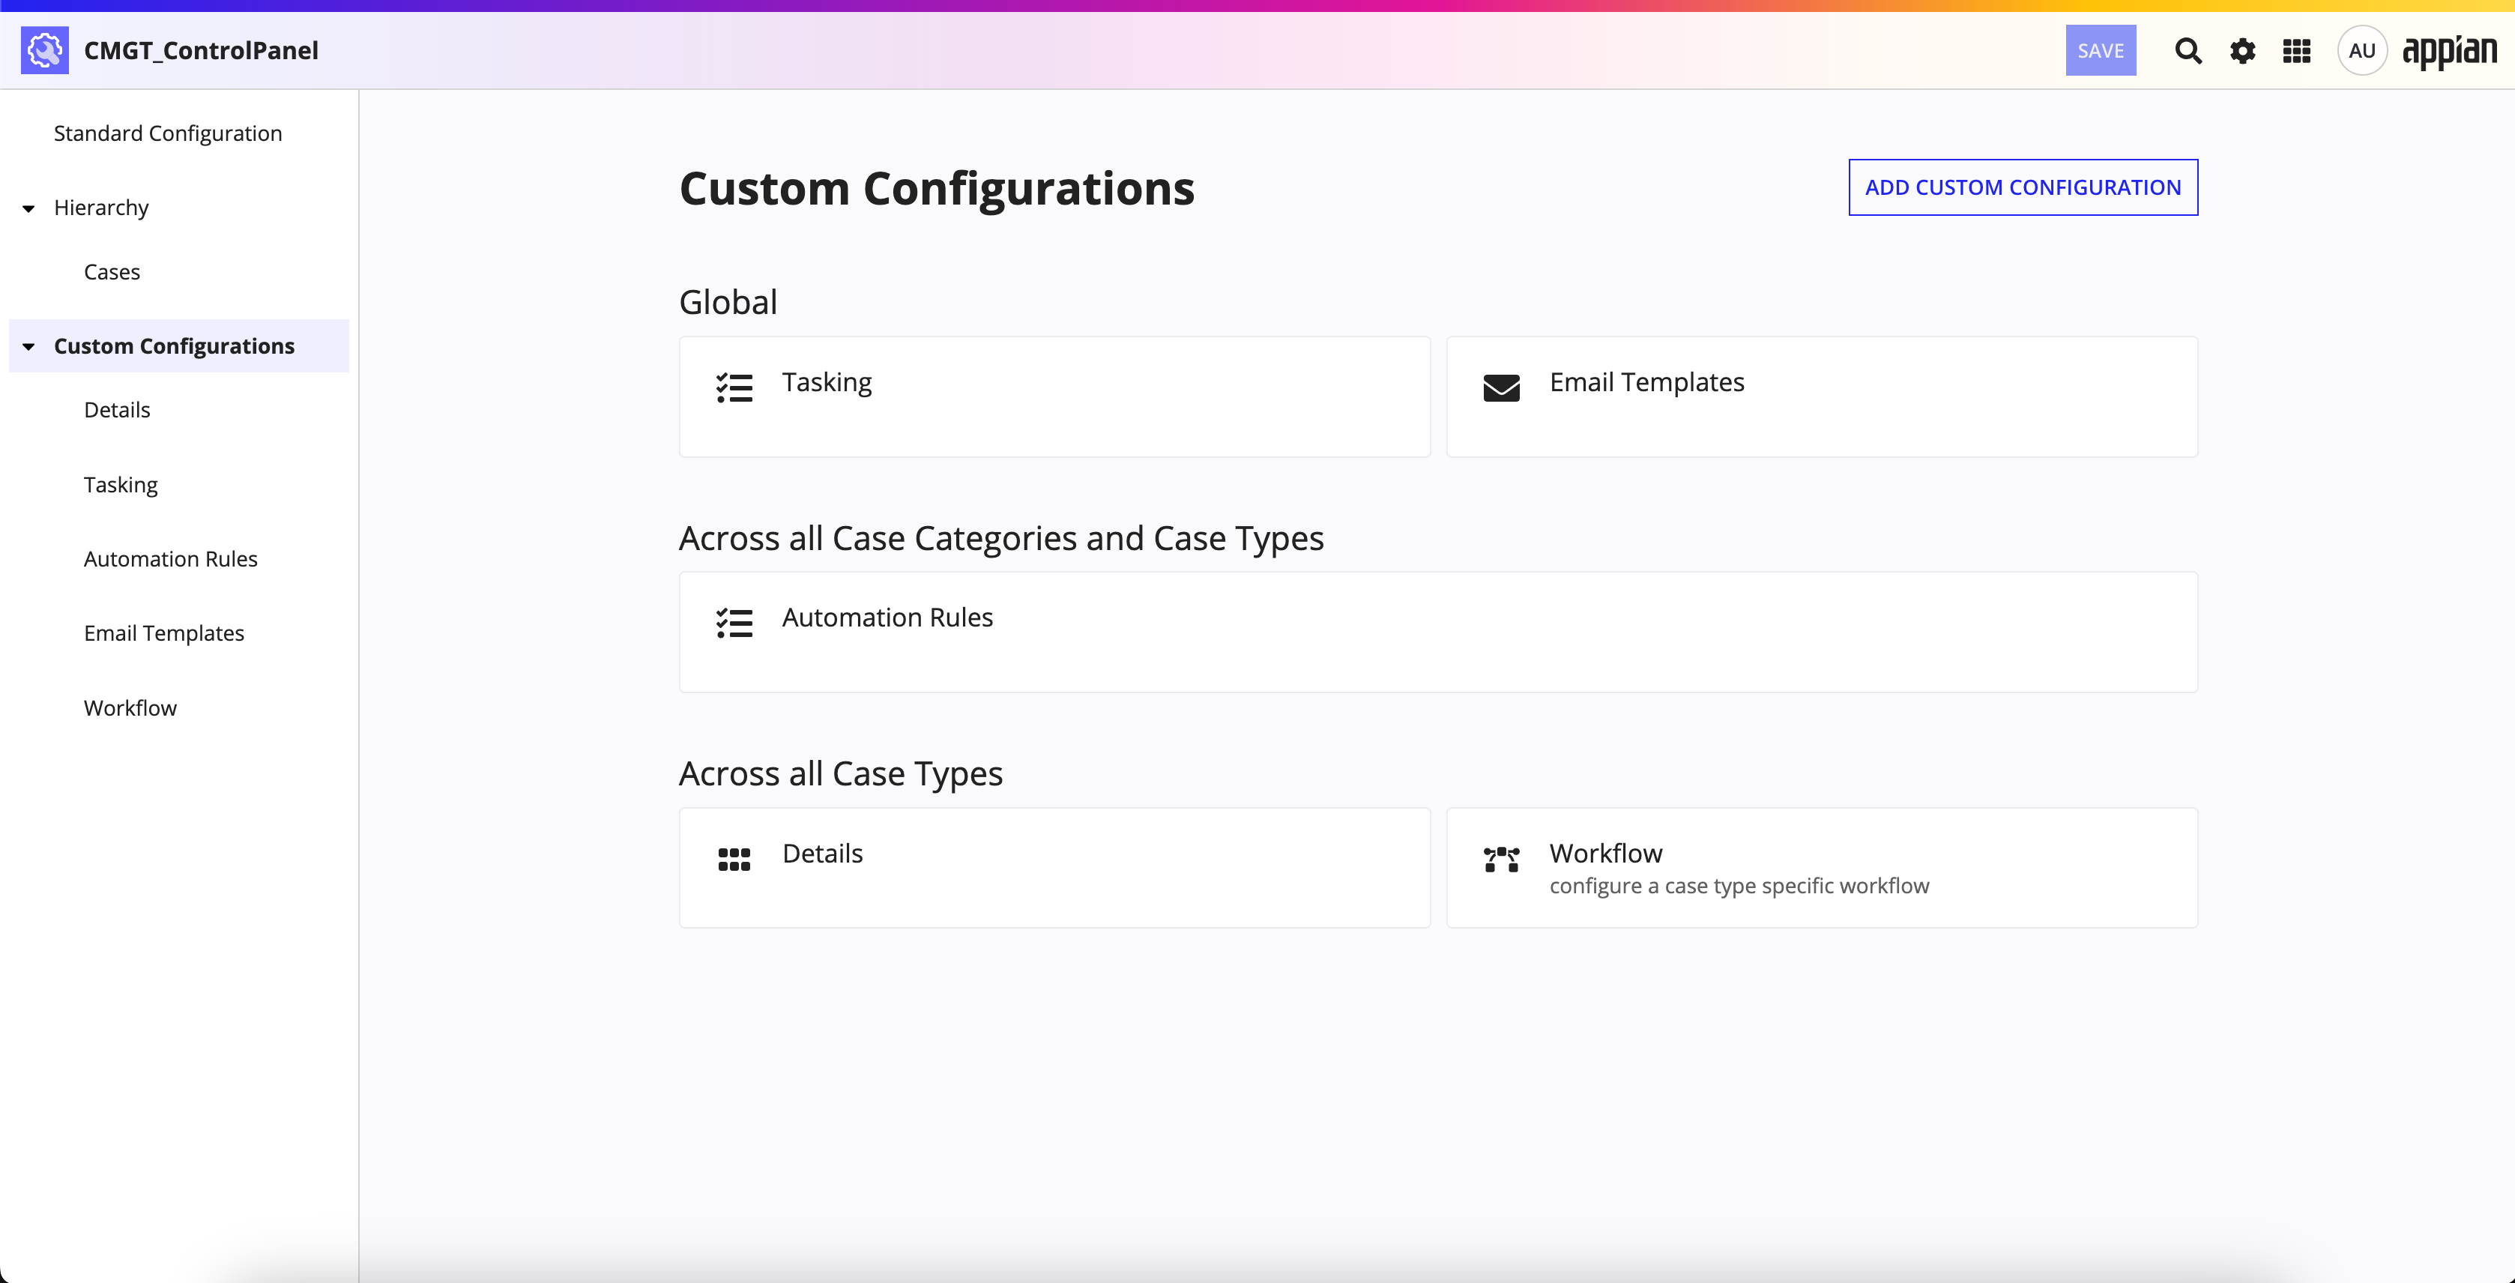Select Hierarchy in the sidebar

[x=101, y=207]
